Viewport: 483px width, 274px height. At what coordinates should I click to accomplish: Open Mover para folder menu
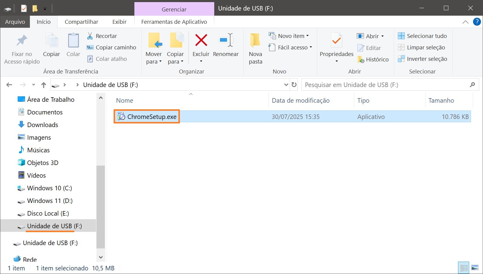pyautogui.click(x=154, y=49)
